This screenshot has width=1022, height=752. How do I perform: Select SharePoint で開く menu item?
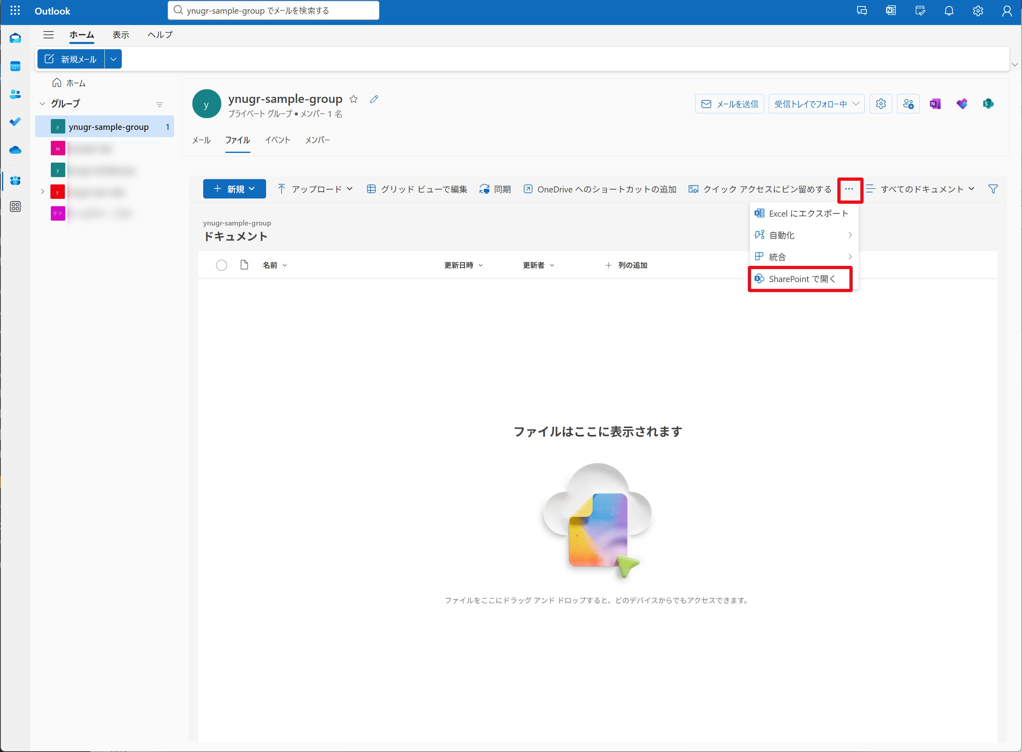[x=801, y=279]
